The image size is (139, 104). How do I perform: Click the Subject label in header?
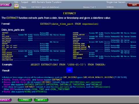coord(25,2)
